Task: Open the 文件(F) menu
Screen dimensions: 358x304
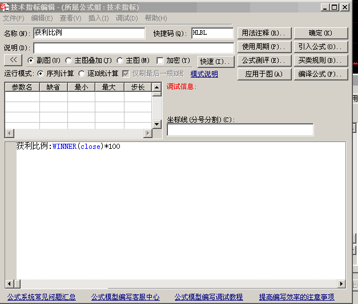Action: [14, 18]
